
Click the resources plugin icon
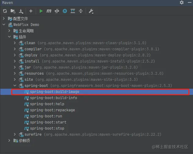[21, 73]
